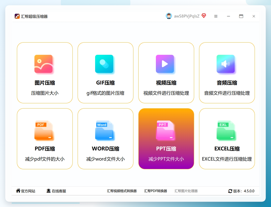Screen dimensions: 271x207
Task: Open the 图片压缩 image compression icon
Action: (x=44, y=64)
